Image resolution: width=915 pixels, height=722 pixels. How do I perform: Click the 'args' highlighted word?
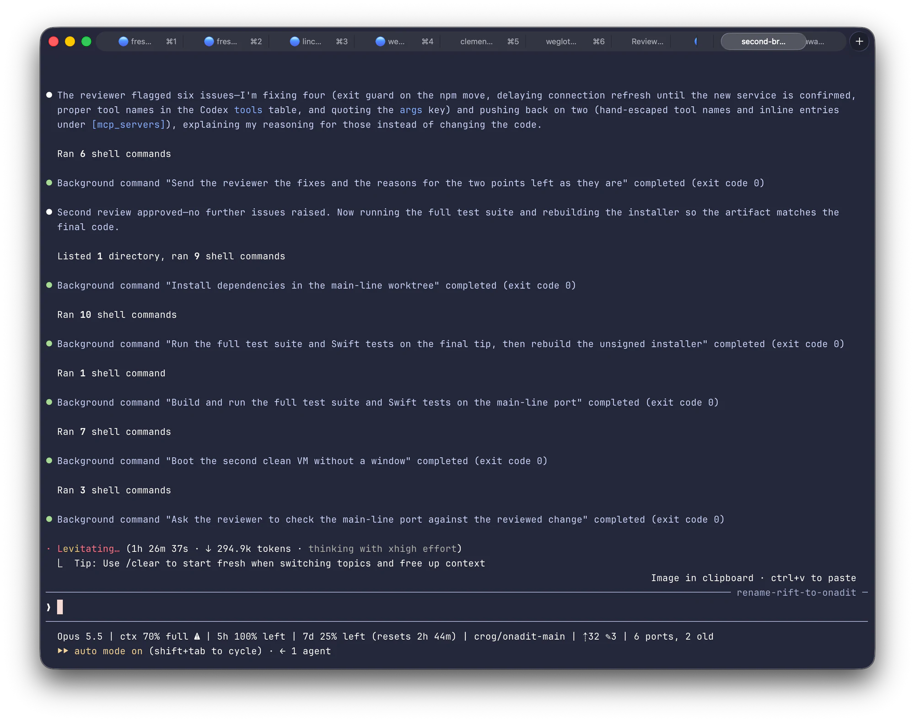tap(411, 110)
